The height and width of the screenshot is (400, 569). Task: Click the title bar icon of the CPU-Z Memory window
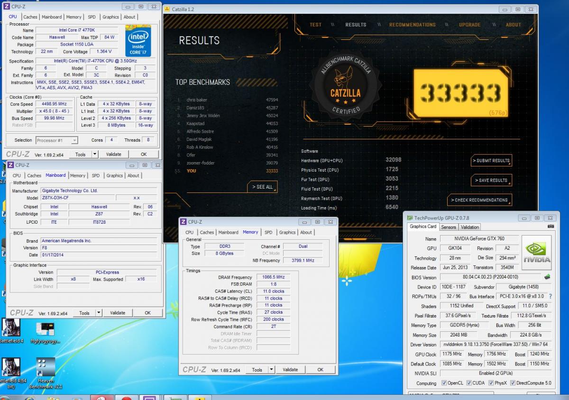coord(184,222)
